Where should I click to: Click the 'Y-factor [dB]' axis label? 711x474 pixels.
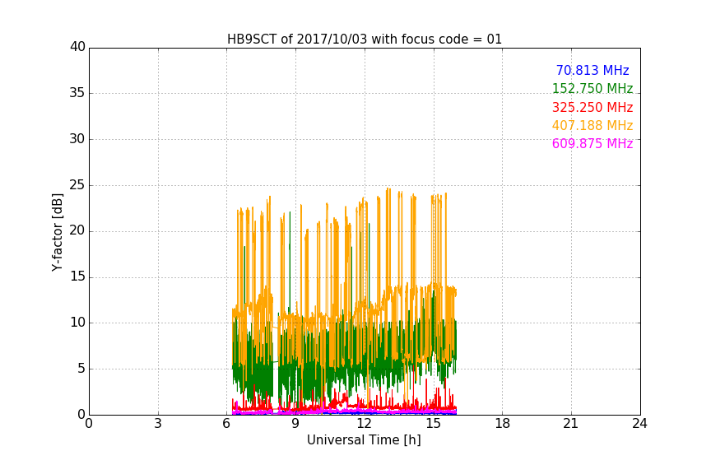(57, 232)
